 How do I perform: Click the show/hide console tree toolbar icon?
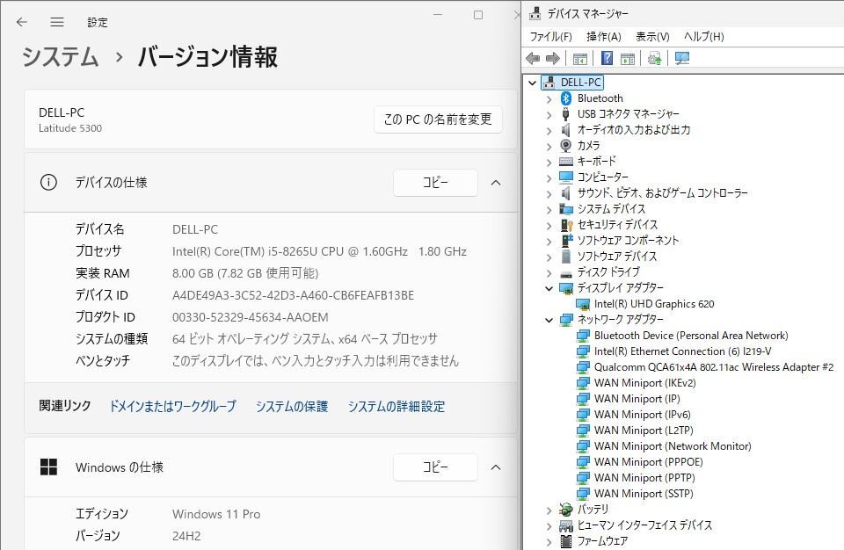(579, 58)
